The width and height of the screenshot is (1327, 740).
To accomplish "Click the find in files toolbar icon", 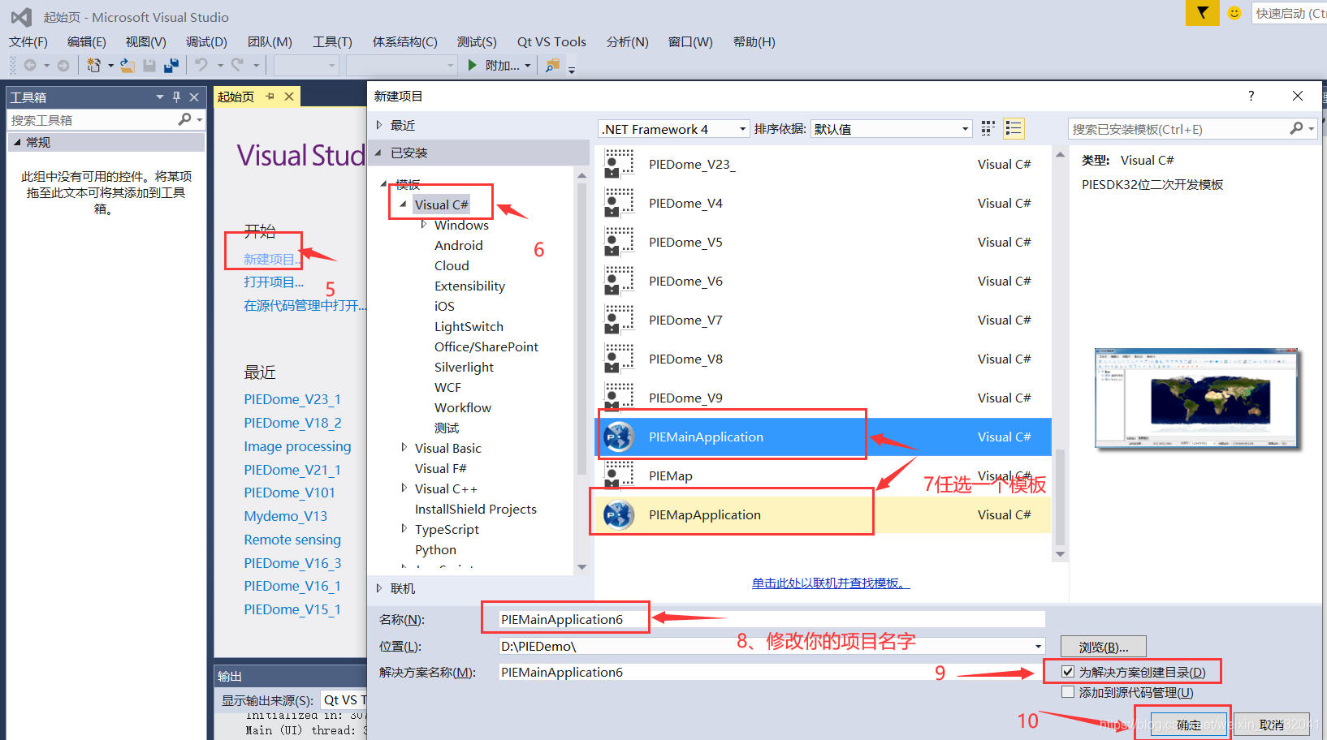I will [x=552, y=65].
